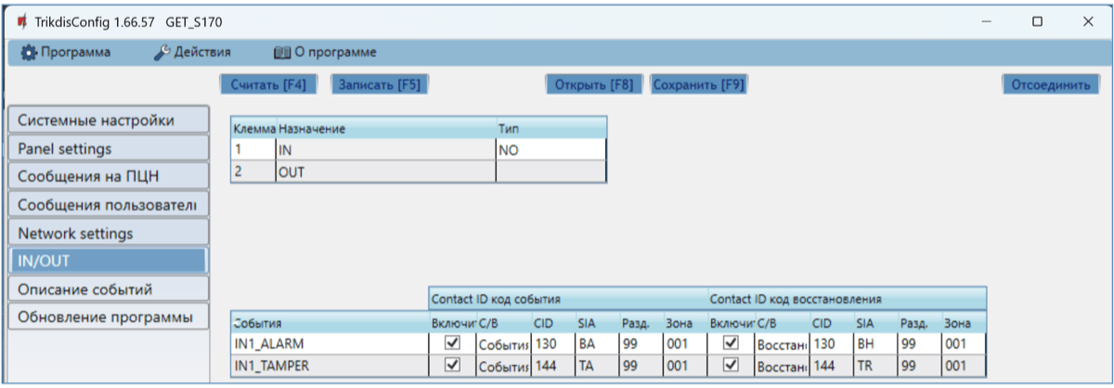This screenshot has width=1114, height=388.
Task: Toggle the IN1_TAMPER restore checkbox
Action: [x=731, y=366]
